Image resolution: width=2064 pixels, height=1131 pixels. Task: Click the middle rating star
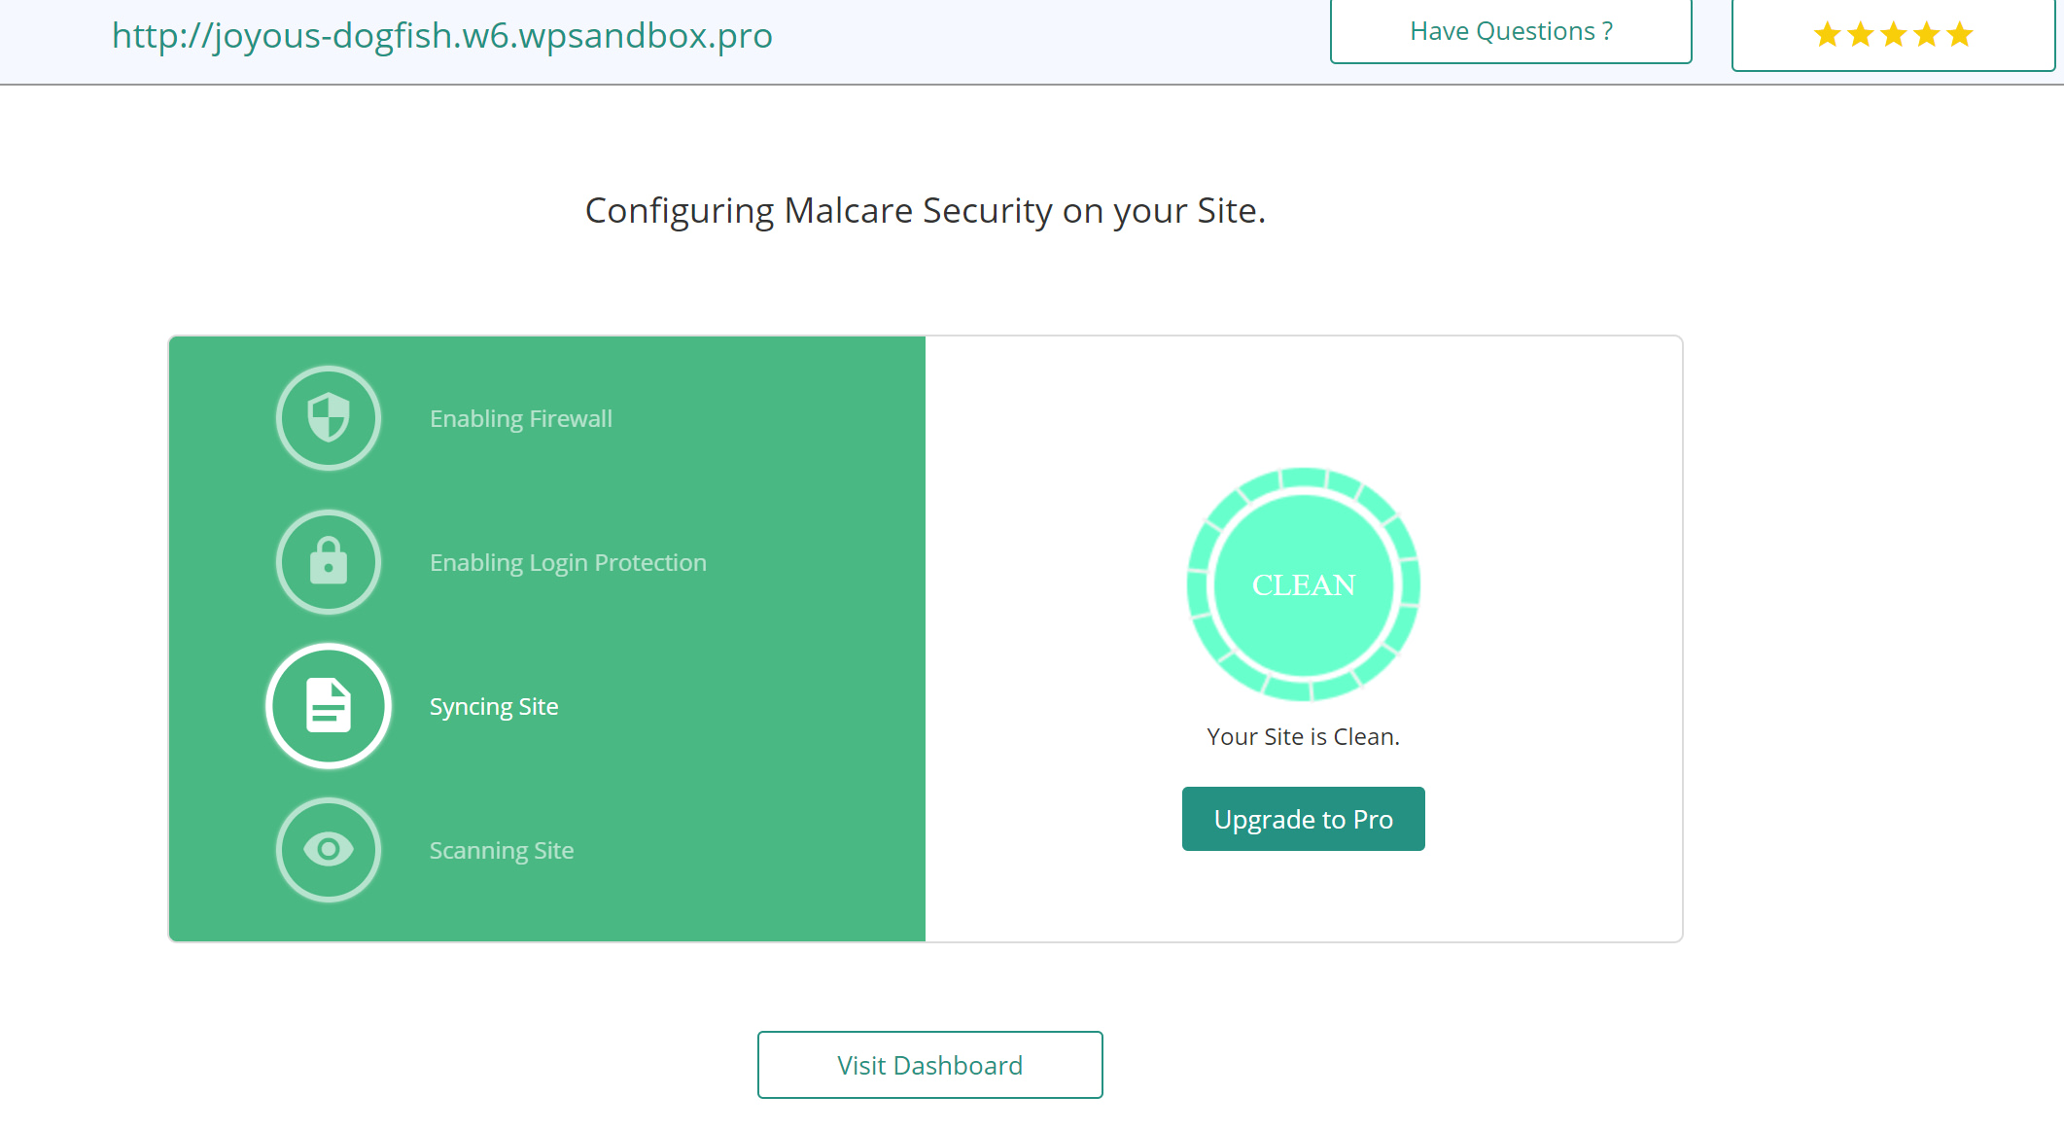1892,34
